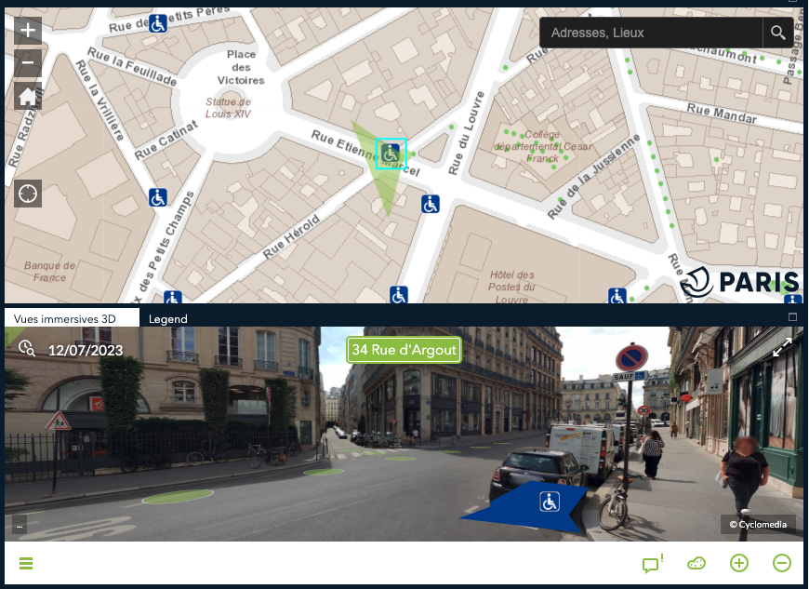Select wheelchair marker near Hôtel des Postes
The image size is (809, 589).
click(398, 295)
